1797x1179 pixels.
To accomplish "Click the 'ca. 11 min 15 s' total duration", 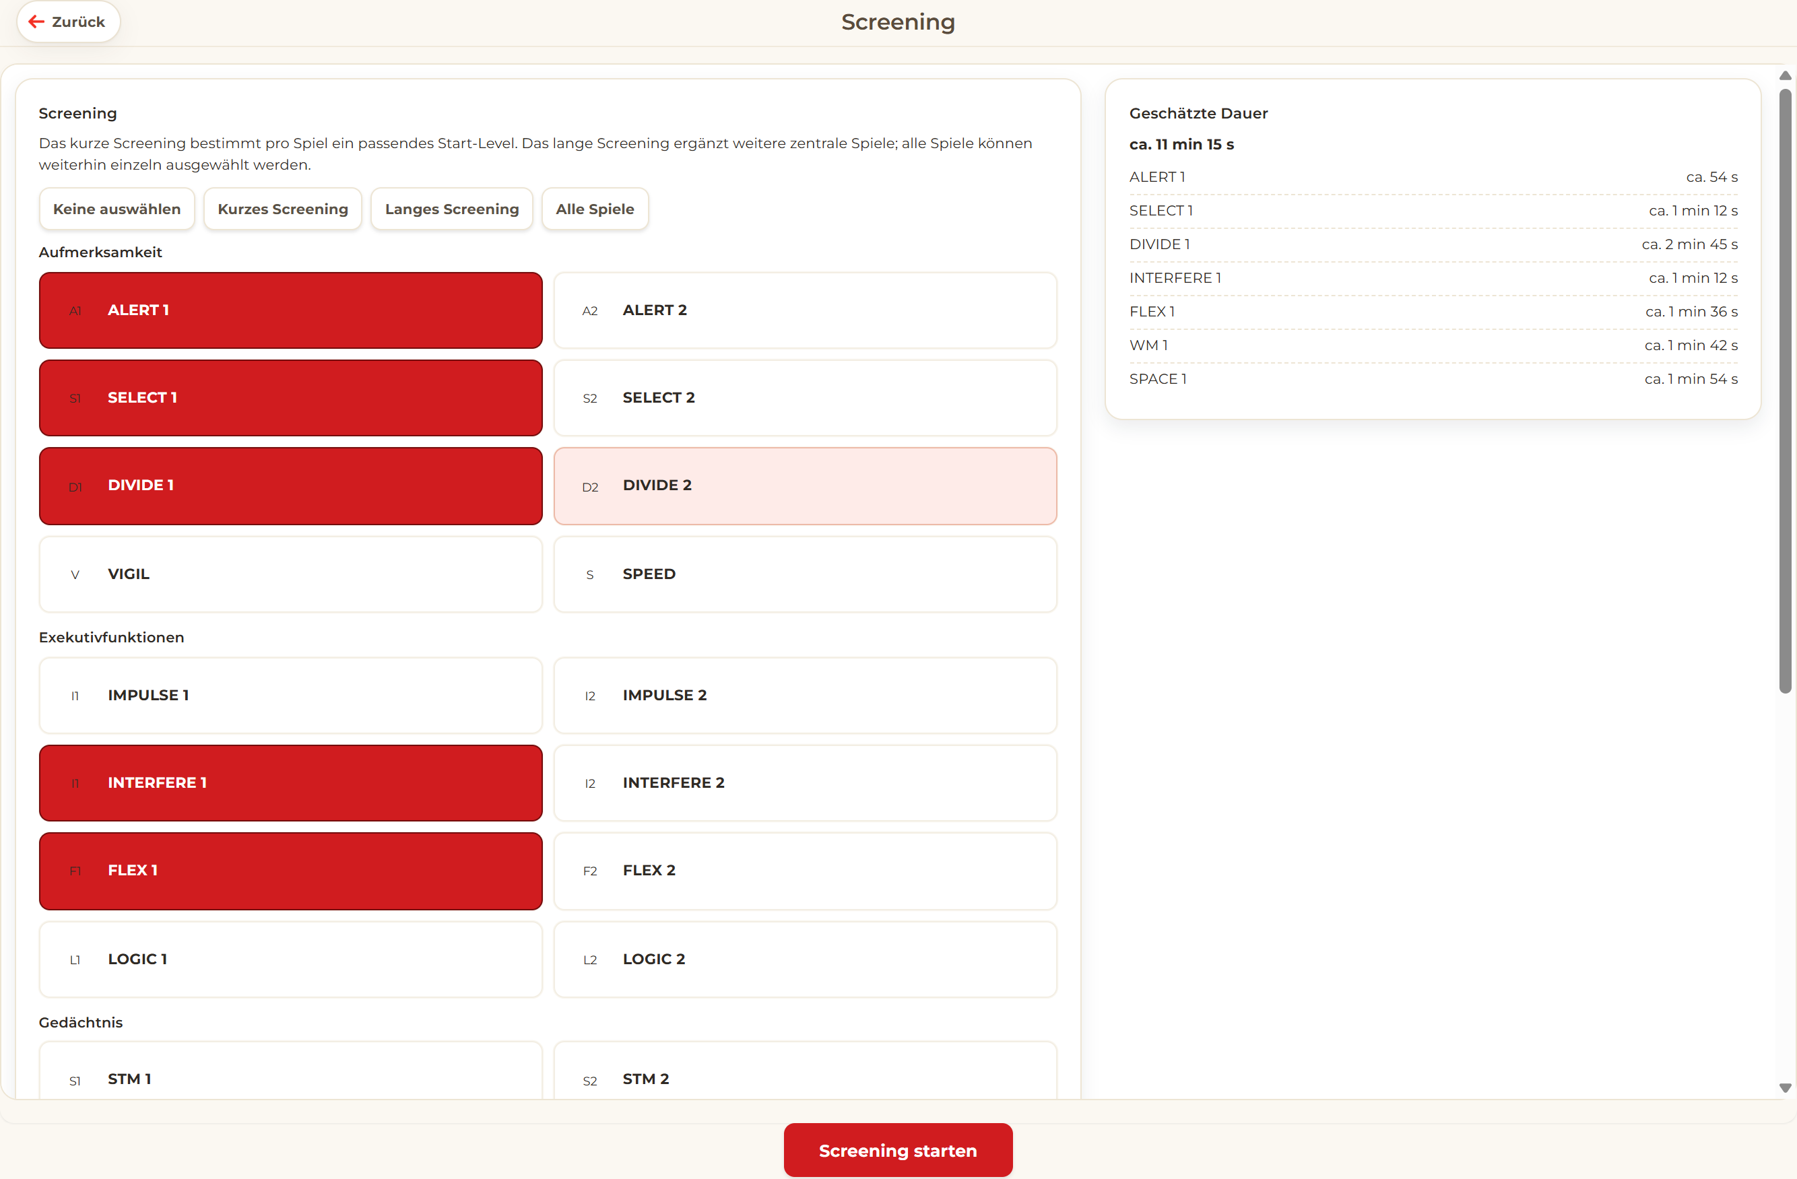I will point(1181,144).
